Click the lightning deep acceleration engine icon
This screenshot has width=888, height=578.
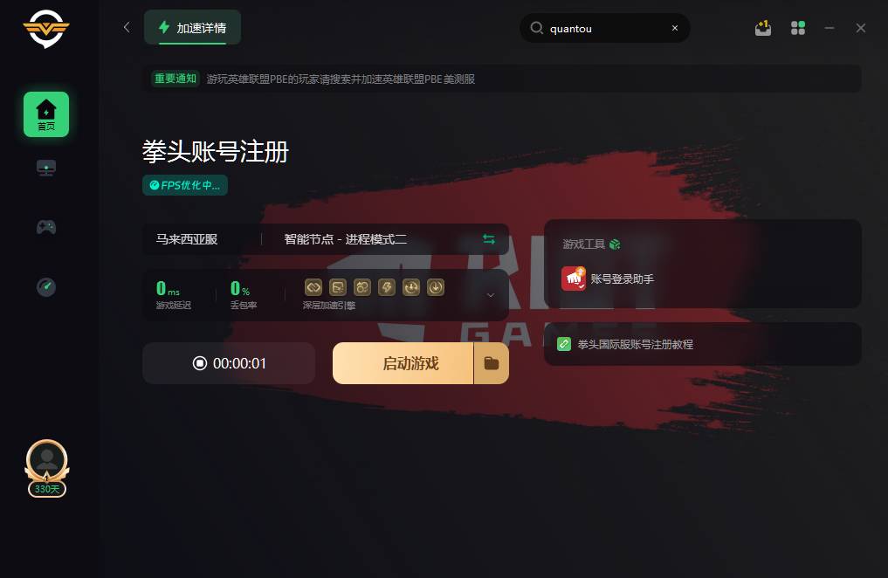(x=387, y=287)
